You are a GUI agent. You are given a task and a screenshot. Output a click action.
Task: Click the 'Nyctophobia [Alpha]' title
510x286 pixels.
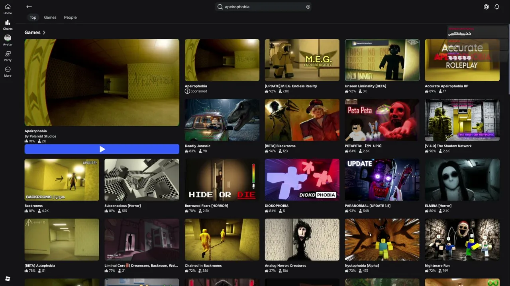[x=362, y=266]
